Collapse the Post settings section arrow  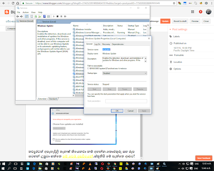[170, 29]
